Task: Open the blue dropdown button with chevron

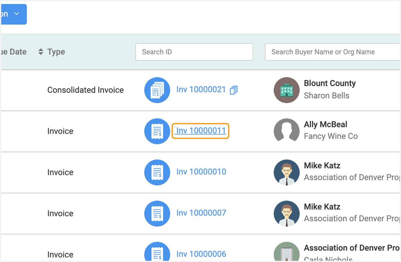Action: point(13,14)
